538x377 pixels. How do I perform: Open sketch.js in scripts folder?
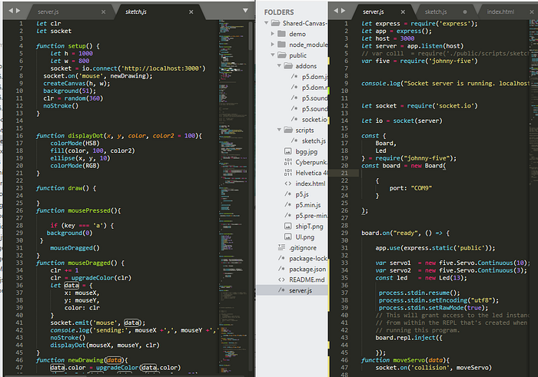[314, 141]
